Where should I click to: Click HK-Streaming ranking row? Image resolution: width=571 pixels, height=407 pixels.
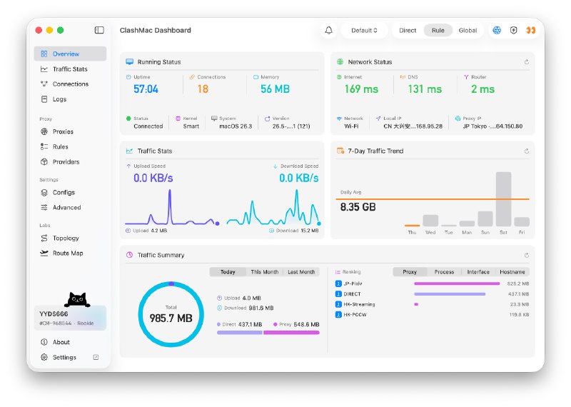[x=432, y=304]
